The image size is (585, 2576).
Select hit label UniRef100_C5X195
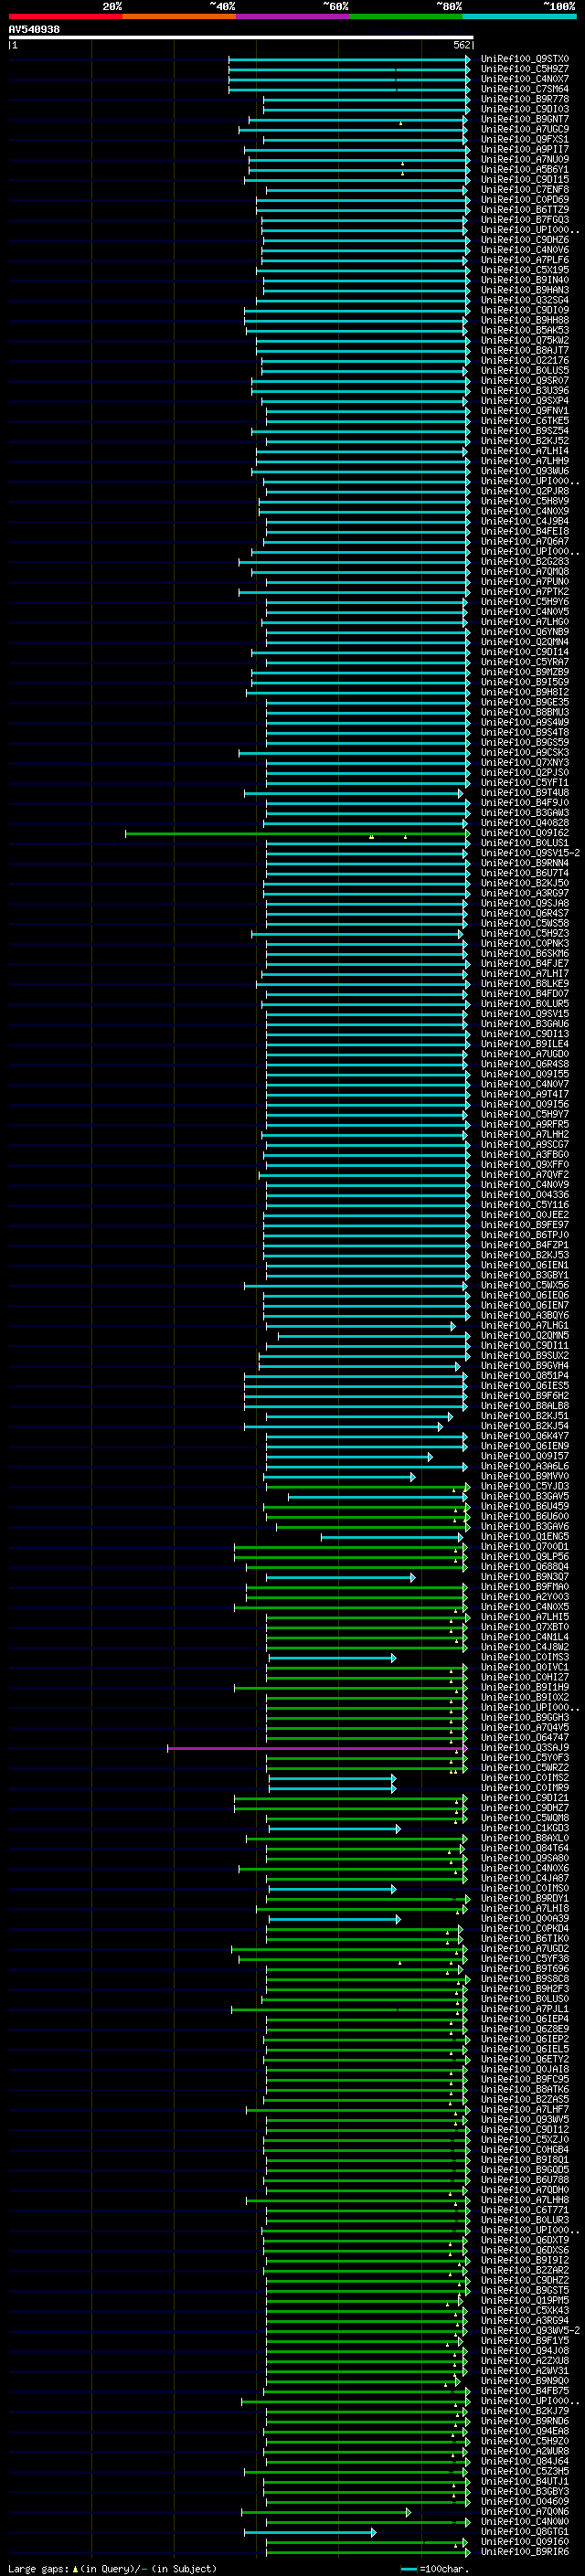pyautogui.click(x=524, y=270)
